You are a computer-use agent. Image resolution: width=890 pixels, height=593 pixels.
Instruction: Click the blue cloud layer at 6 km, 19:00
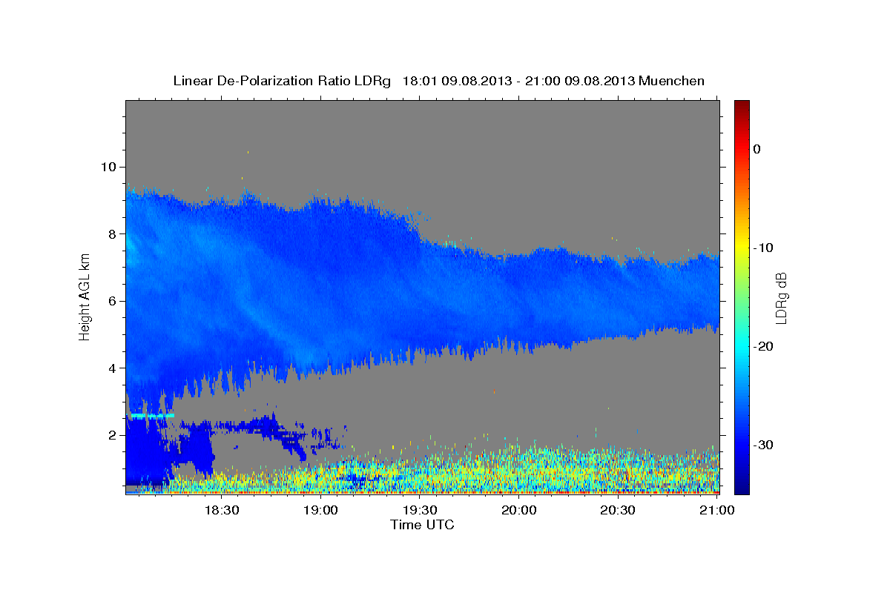pos(320,301)
